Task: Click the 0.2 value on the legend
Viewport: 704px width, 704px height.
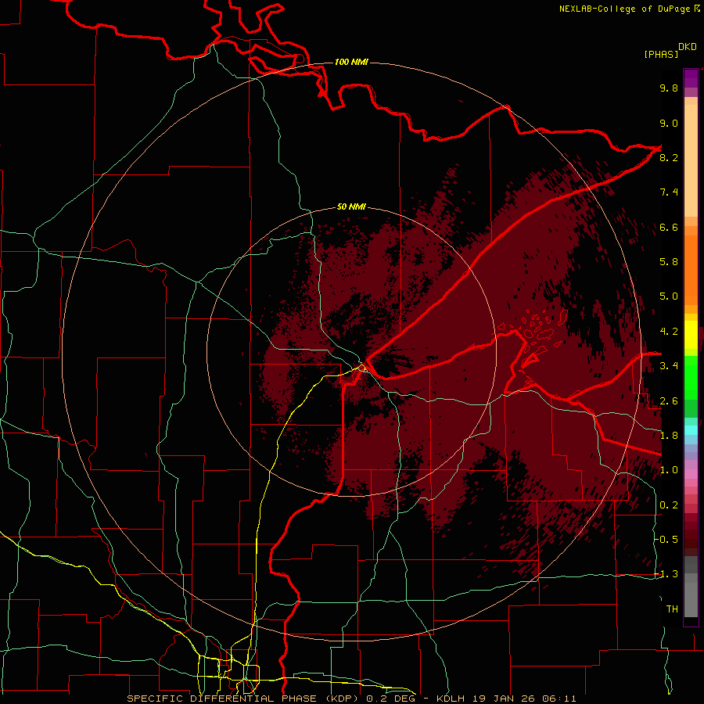Action: tap(669, 505)
